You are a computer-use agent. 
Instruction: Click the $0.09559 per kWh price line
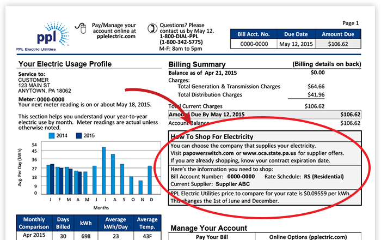260,194
